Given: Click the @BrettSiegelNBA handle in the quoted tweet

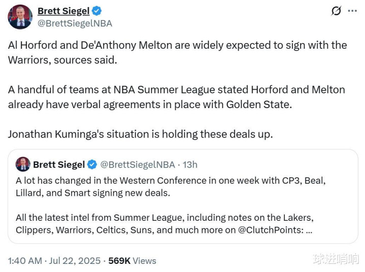Looking at the screenshot, I should point(138,164).
